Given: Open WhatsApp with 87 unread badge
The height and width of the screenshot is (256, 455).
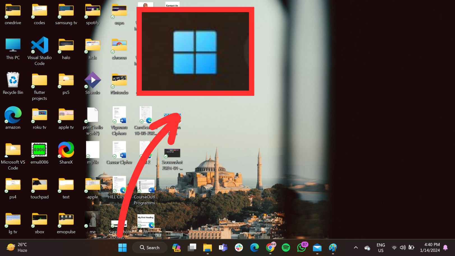Looking at the screenshot, I should point(302,247).
